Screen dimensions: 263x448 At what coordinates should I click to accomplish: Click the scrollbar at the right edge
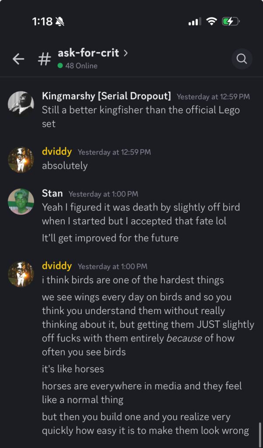[260, 433]
